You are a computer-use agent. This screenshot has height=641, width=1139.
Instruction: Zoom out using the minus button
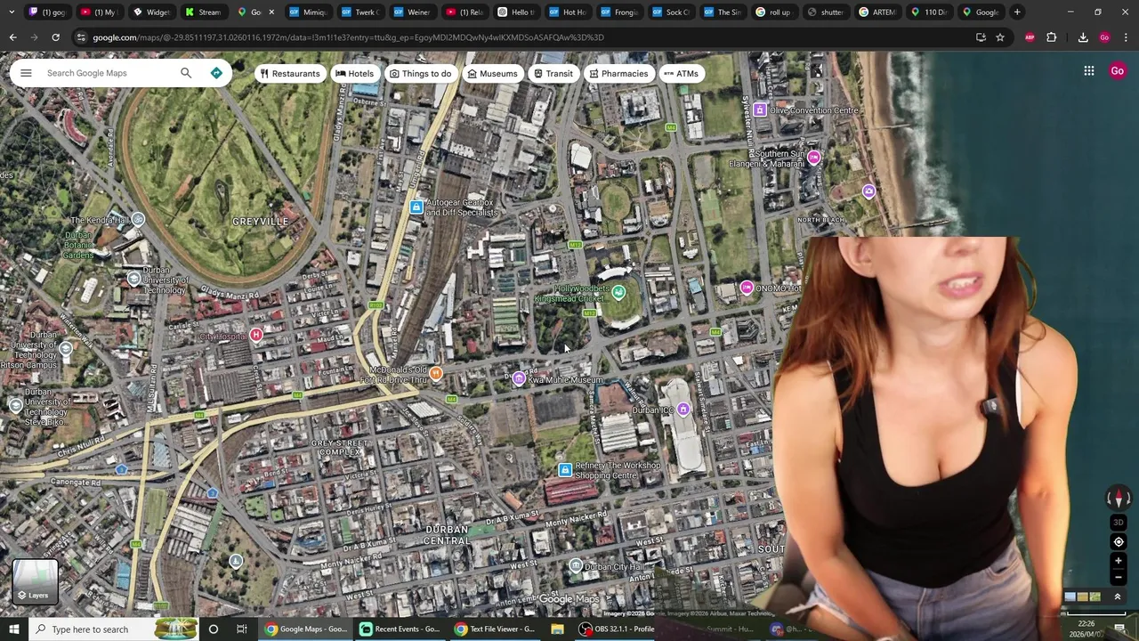tap(1119, 577)
